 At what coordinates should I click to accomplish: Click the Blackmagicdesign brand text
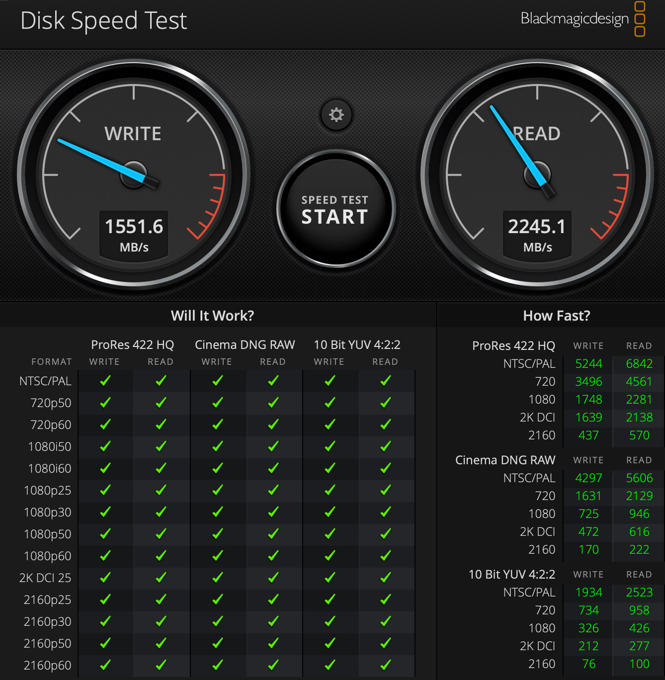pos(575,19)
